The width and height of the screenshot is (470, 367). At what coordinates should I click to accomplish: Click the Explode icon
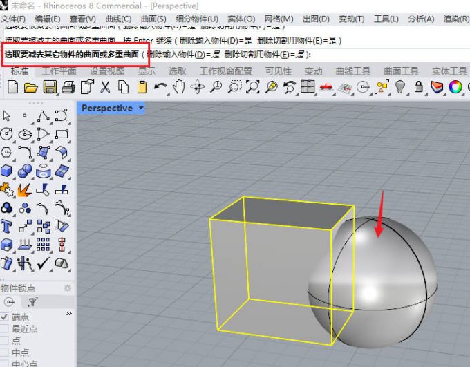coord(25,189)
